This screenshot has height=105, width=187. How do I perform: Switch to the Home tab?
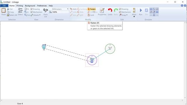click(x=12, y=6)
